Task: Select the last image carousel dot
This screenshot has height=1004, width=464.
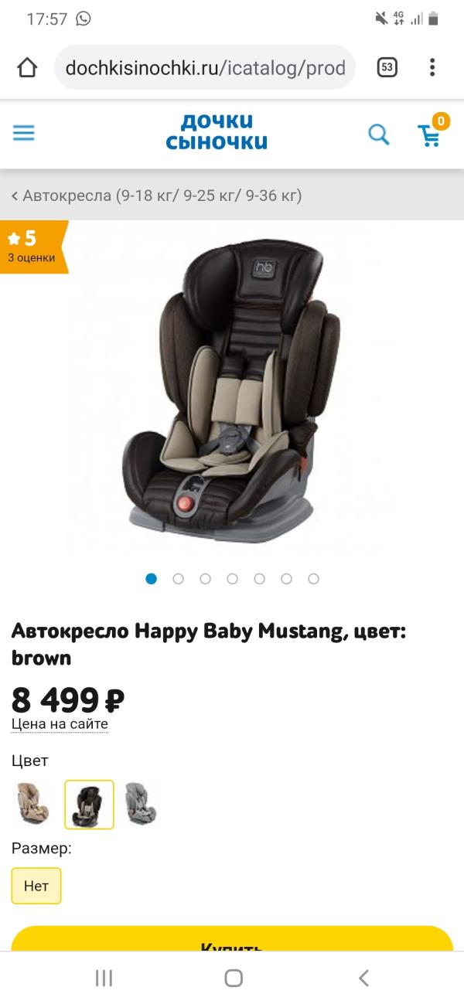Action: coord(313,578)
